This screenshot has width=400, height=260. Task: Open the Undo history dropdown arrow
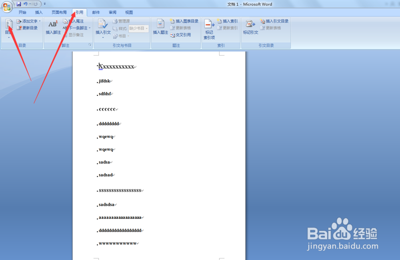[x=30, y=4]
